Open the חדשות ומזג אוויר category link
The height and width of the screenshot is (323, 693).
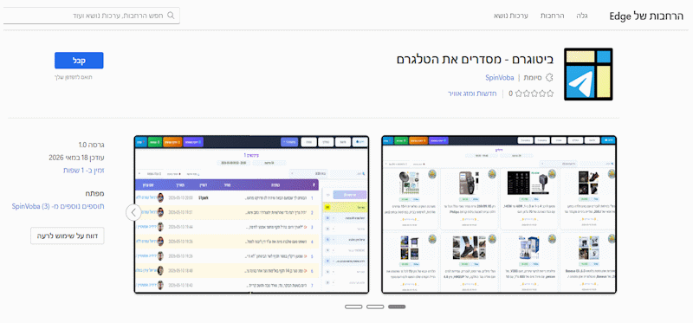[x=472, y=94]
